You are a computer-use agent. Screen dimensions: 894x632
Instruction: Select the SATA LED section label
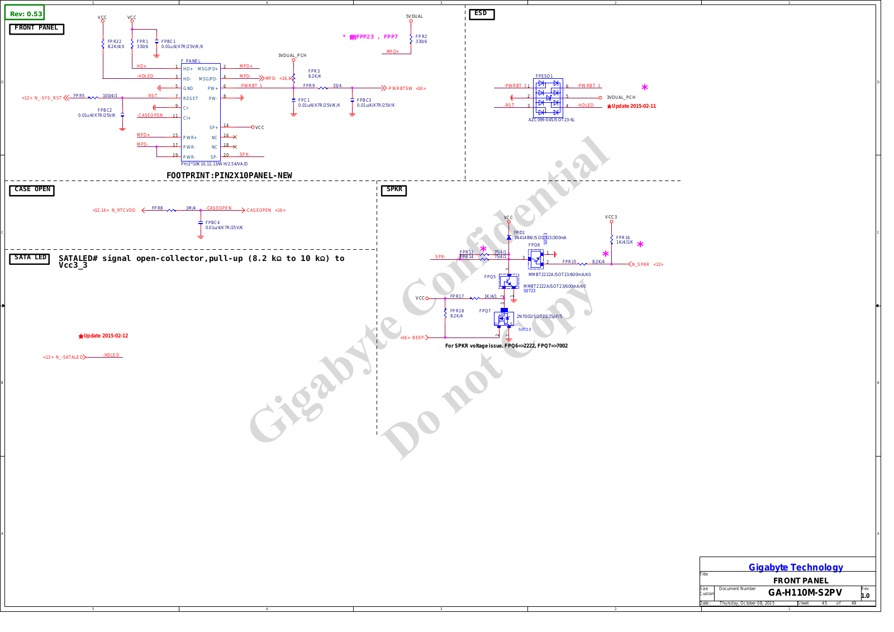[x=30, y=258]
